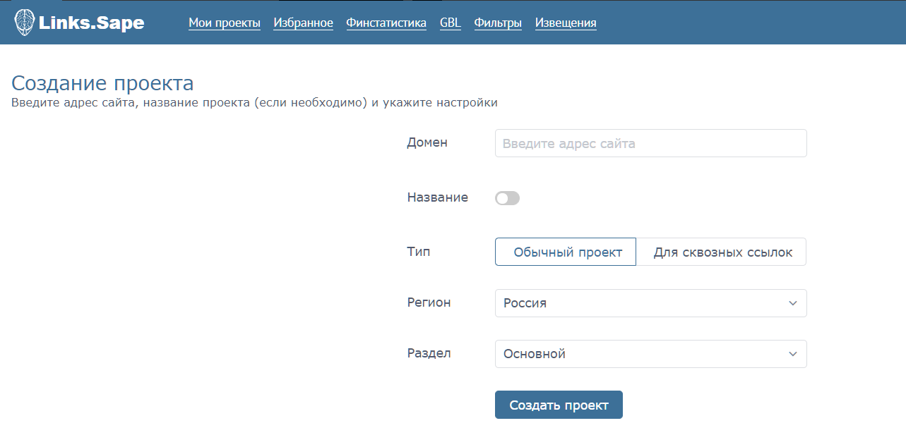The height and width of the screenshot is (447, 906).
Task: Open Фильтры in the header
Action: pyautogui.click(x=498, y=23)
